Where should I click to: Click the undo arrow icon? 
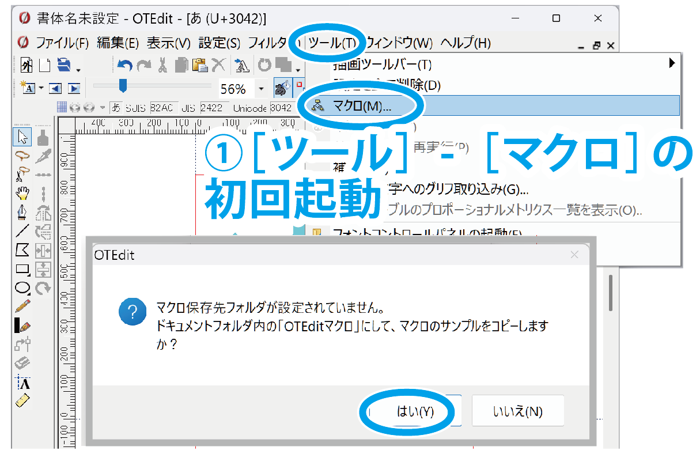pyautogui.click(x=124, y=65)
